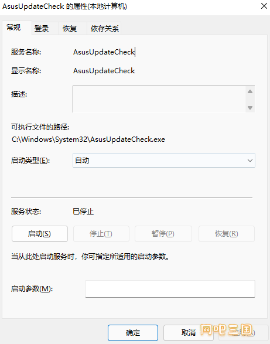Screen dimensions: 270x344
Task: Click the 应用(A) button
Action: (243, 333)
